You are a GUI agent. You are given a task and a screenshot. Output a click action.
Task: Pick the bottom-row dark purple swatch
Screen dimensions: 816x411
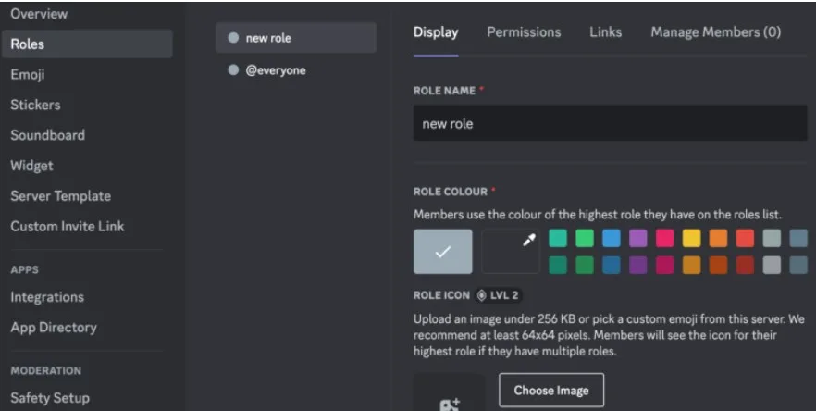coord(638,265)
